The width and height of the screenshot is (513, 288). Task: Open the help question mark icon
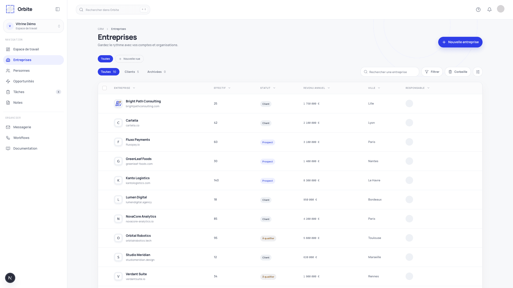[x=478, y=10]
